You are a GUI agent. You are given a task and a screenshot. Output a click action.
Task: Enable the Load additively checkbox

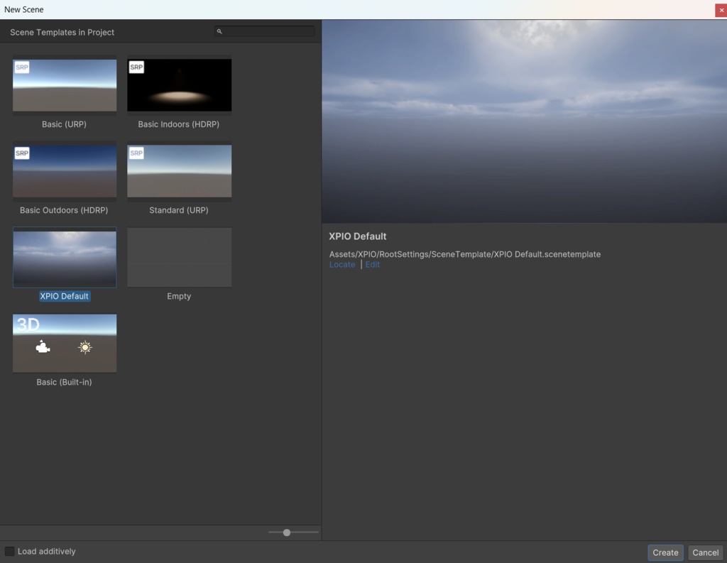[x=9, y=552]
